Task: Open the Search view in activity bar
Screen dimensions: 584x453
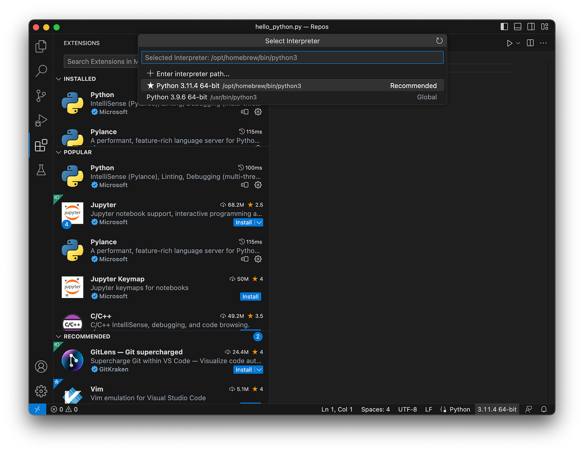Action: click(41, 71)
